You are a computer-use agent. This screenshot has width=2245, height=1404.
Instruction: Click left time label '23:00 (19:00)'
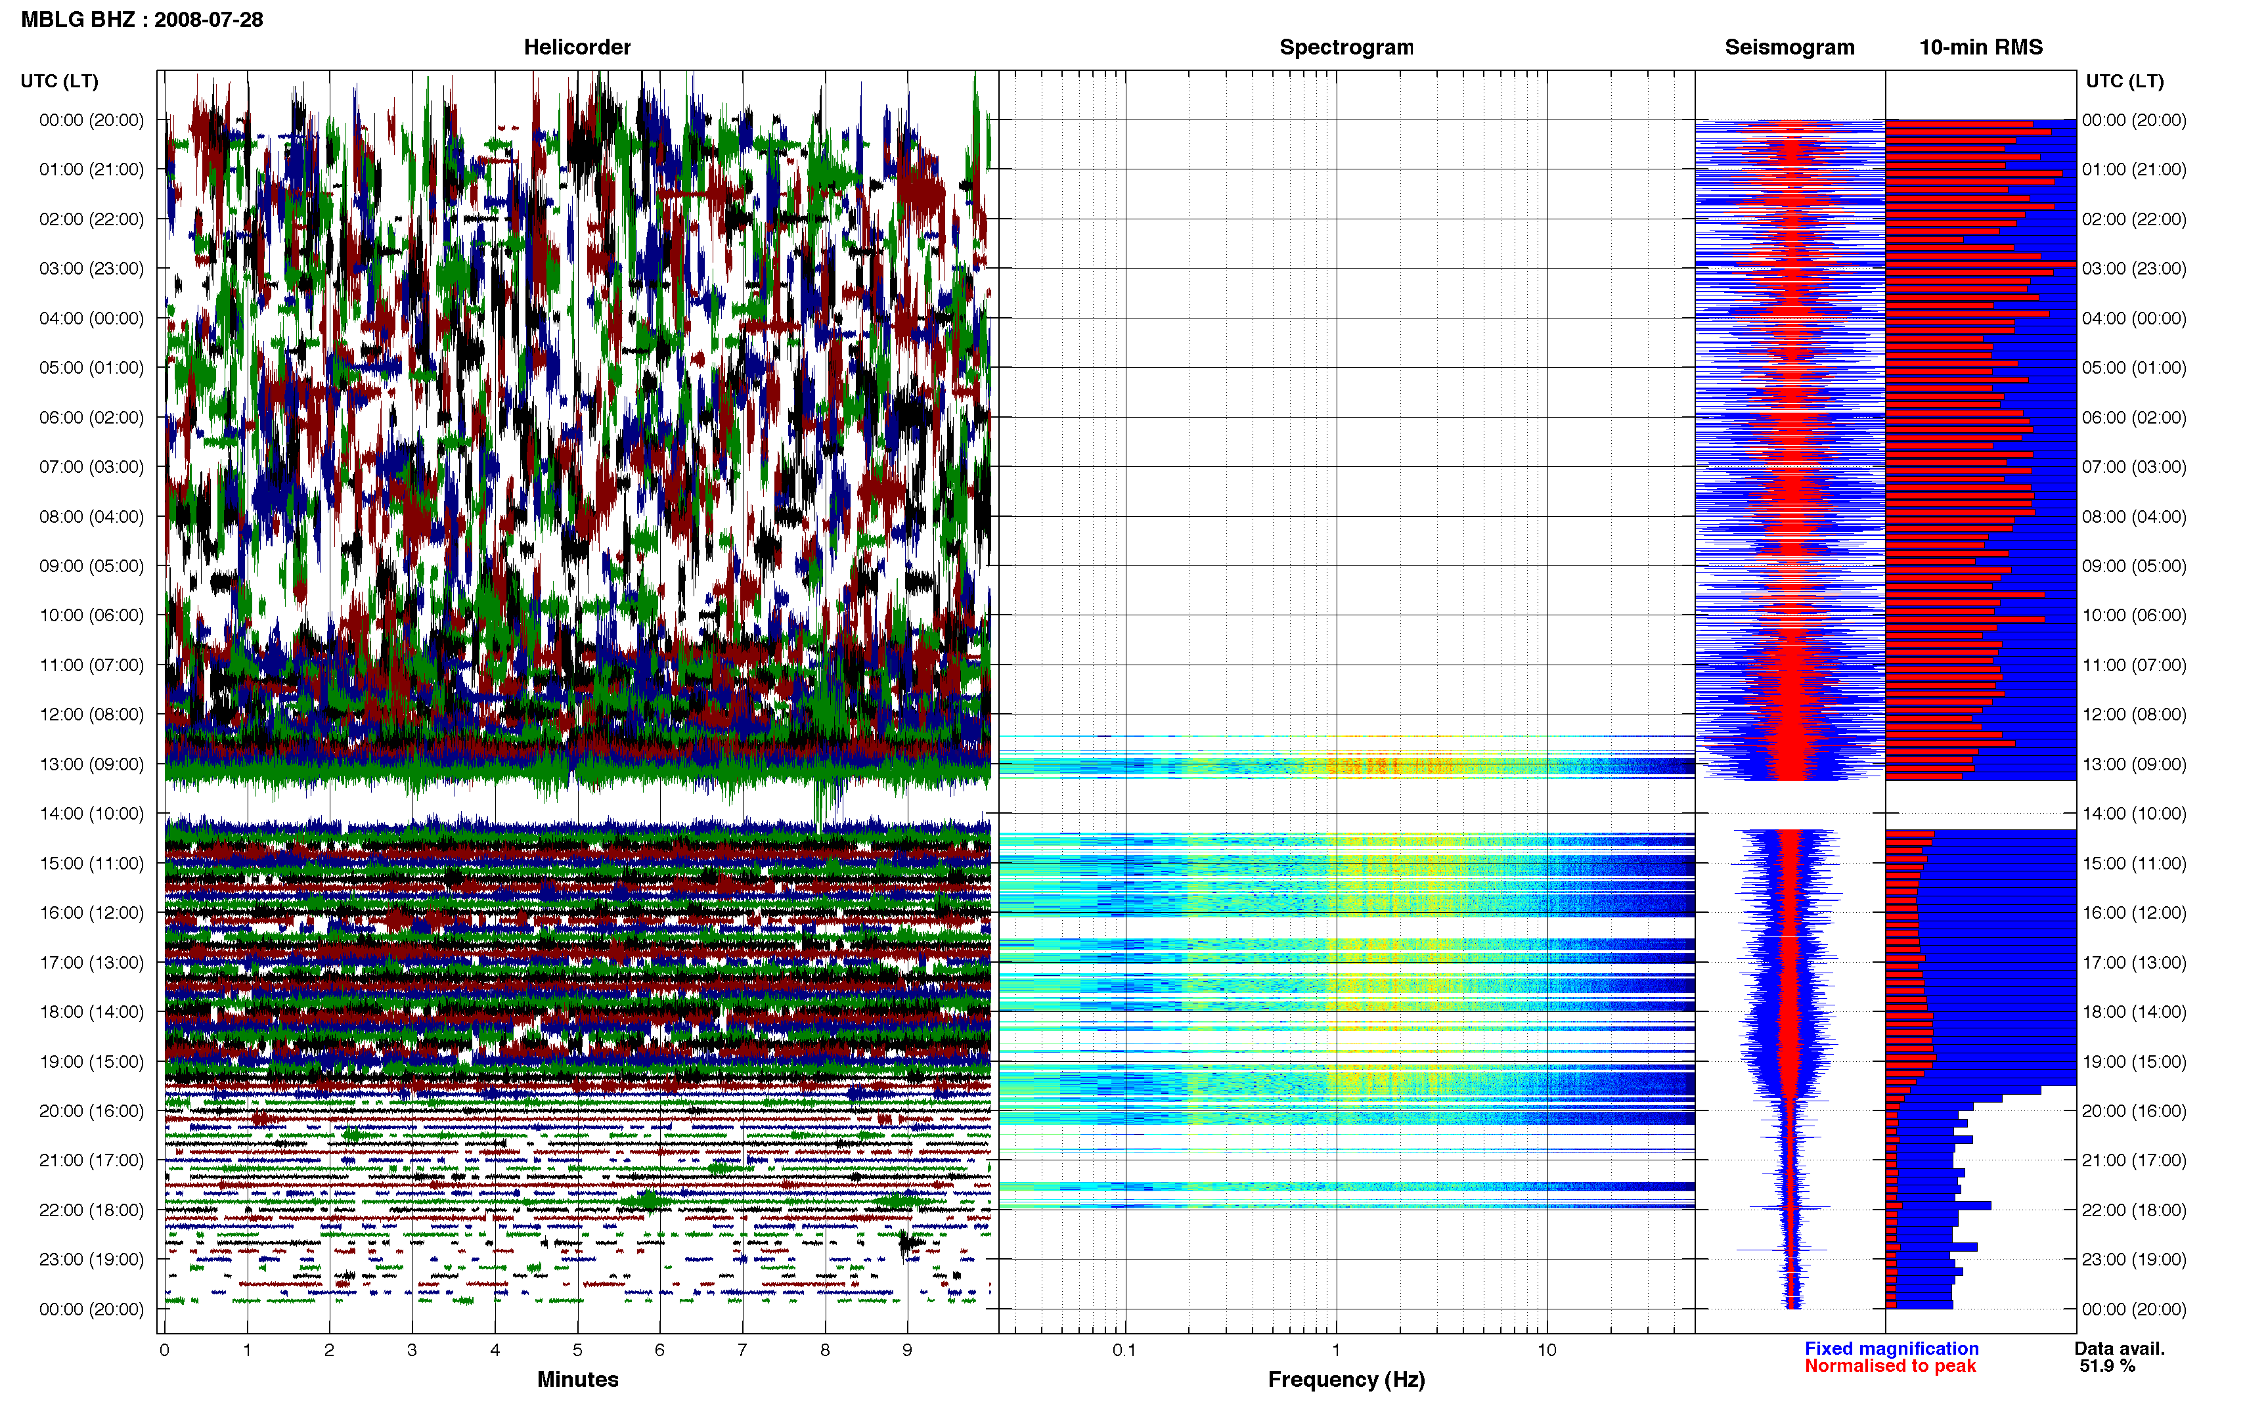coord(91,1260)
